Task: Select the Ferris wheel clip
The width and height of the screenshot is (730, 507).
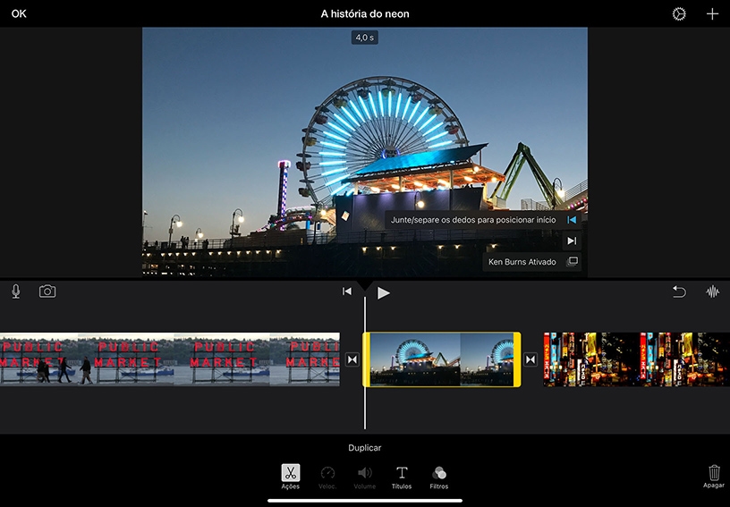Action: point(442,359)
